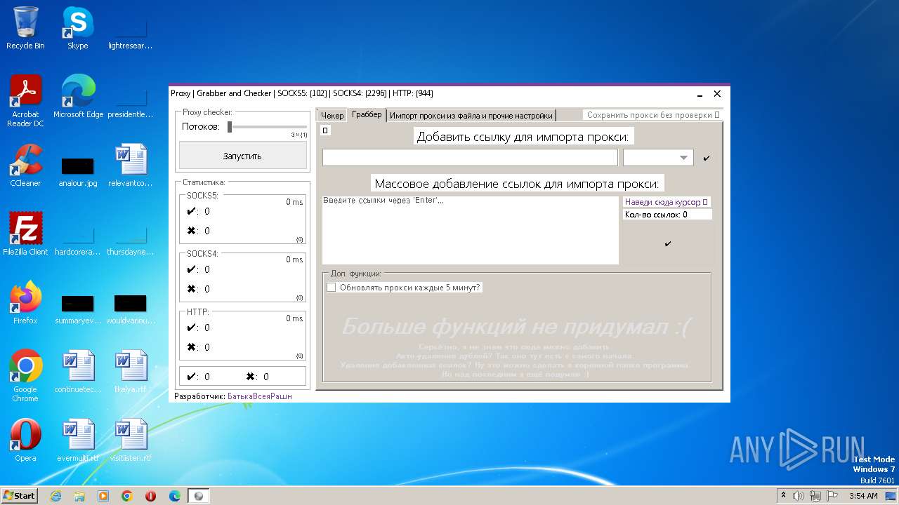Click the taskbar clock 3:54 AM
The height and width of the screenshot is (505, 899).
(863, 496)
